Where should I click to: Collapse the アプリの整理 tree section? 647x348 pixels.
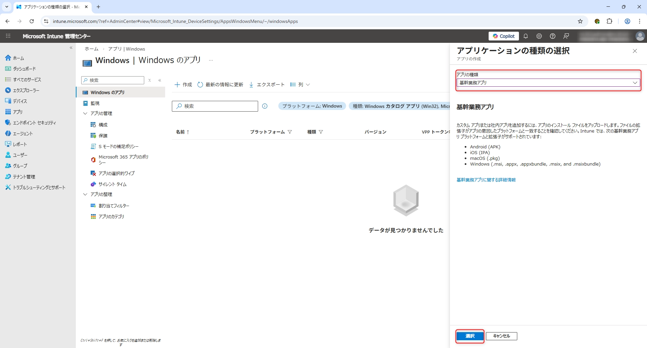[x=85, y=195]
